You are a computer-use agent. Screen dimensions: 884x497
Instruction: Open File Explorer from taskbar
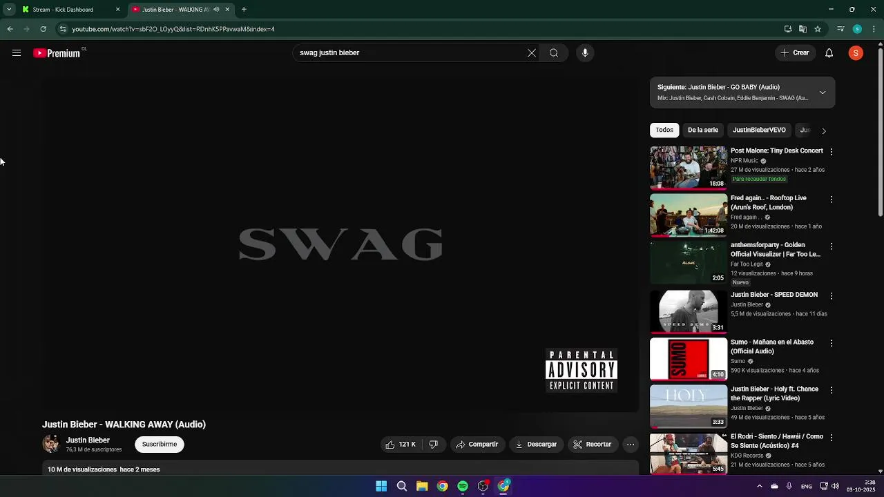422,486
